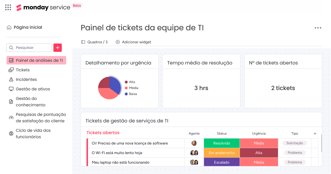Open the Quadros / 3 selector

pos(94,42)
